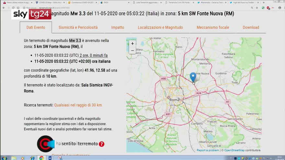Image resolution: width=285 pixels, height=160 pixels.
Task: Open the Qualsiasi nel raggio di 30 km link
Action: (78, 105)
